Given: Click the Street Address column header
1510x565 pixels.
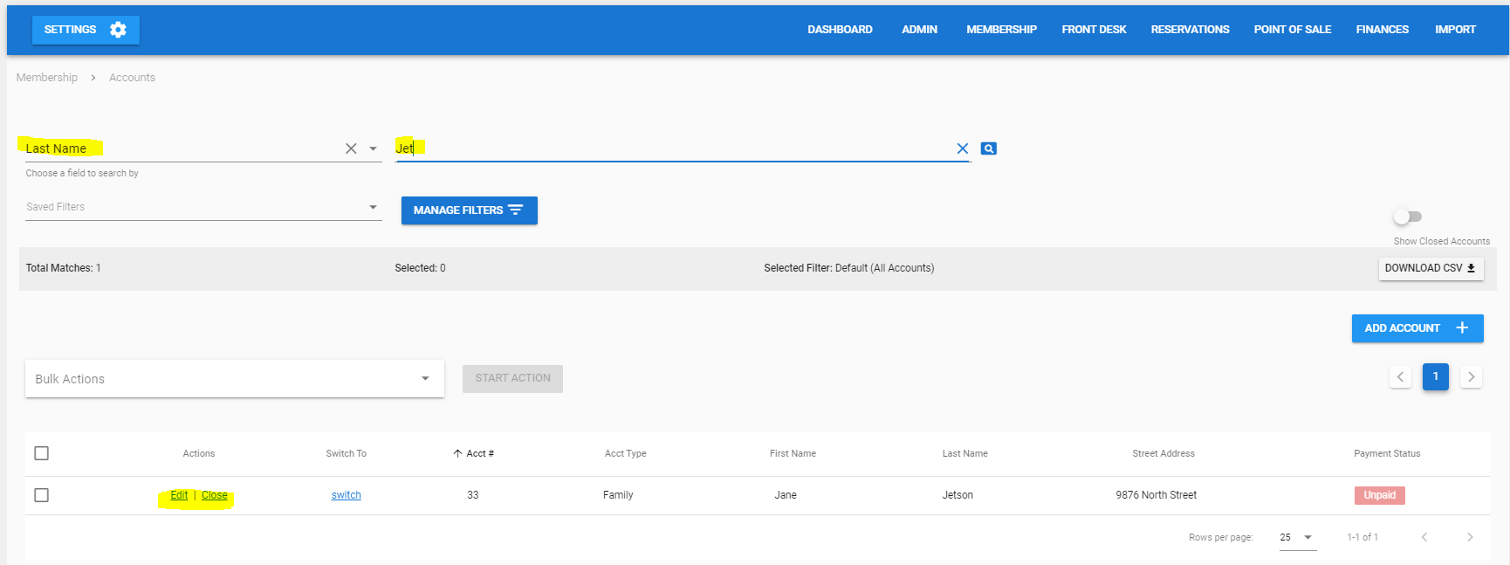Looking at the screenshot, I should click(1163, 453).
